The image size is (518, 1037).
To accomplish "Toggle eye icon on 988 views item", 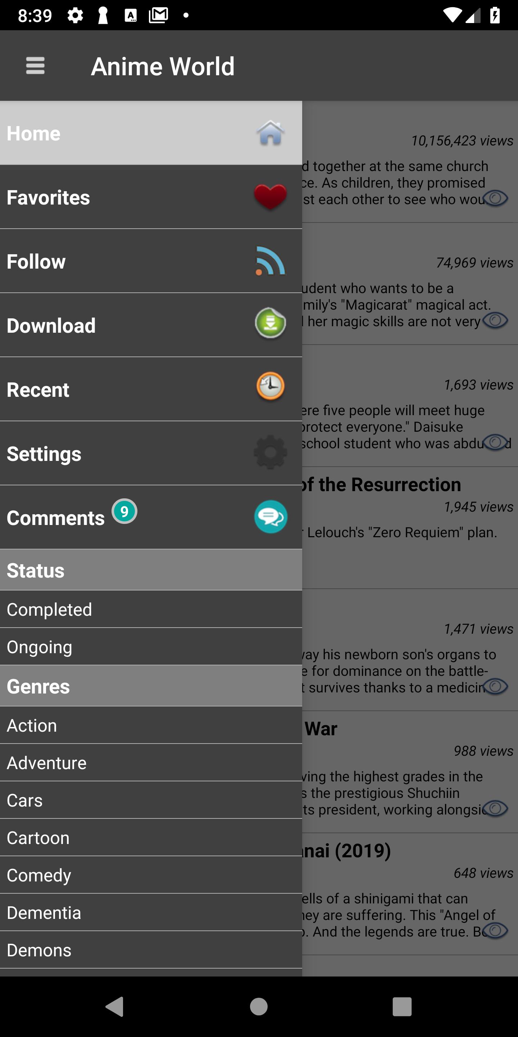I will pyautogui.click(x=495, y=808).
